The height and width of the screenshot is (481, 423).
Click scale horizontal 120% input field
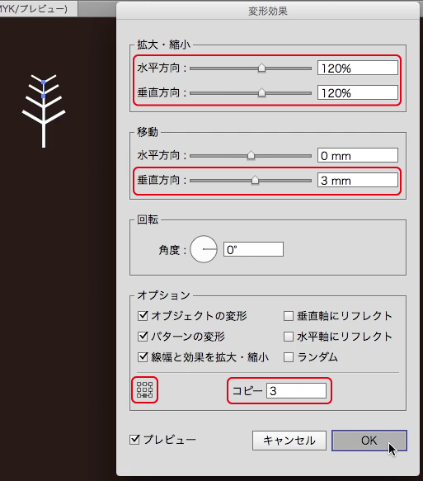[358, 68]
